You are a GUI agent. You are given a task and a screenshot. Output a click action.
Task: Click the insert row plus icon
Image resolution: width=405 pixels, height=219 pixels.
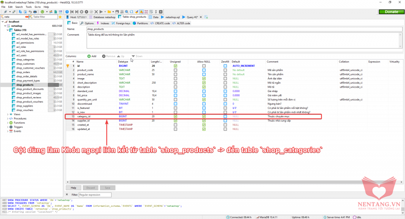point(81,11)
